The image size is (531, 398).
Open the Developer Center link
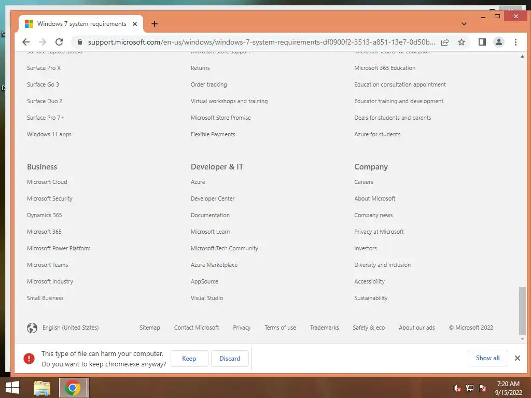click(x=212, y=198)
